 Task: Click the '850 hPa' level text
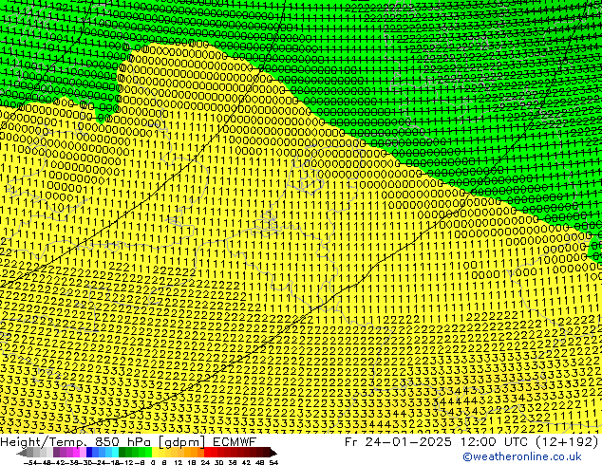[124, 442]
